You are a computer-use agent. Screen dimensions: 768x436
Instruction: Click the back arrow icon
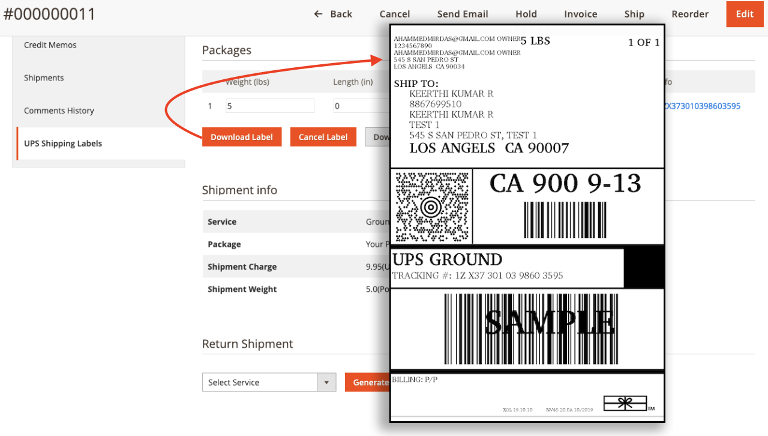pos(319,14)
